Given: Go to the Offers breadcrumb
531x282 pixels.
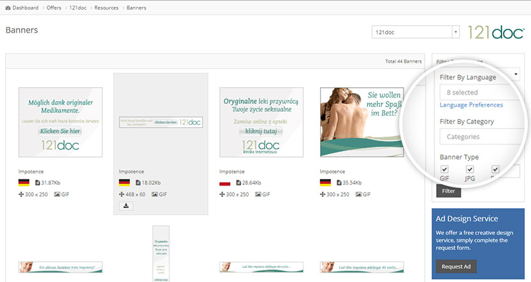Looking at the screenshot, I should tap(54, 8).
